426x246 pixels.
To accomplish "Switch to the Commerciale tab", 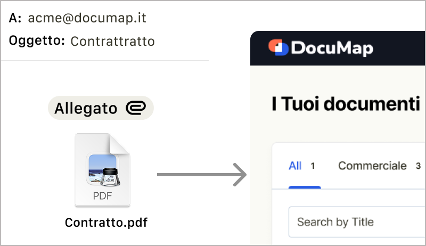I will coord(372,166).
